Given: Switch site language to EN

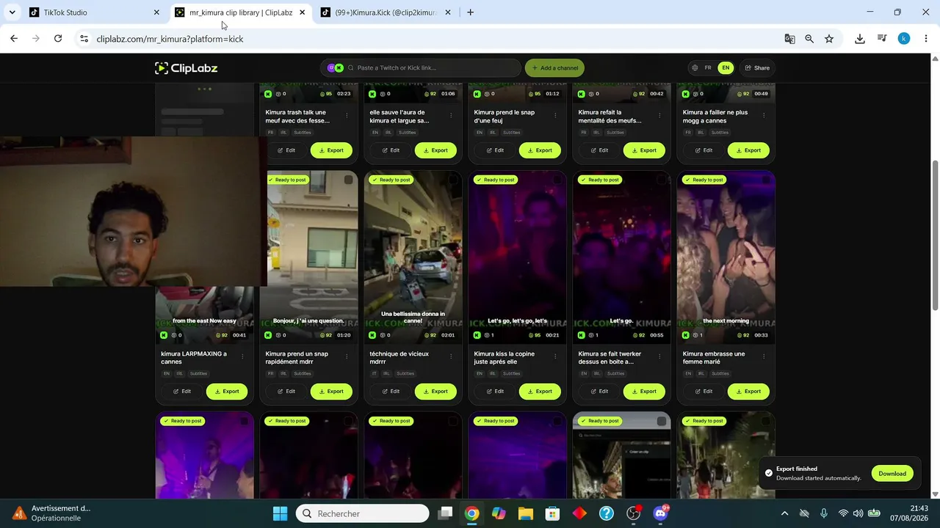Looking at the screenshot, I should pyautogui.click(x=726, y=68).
